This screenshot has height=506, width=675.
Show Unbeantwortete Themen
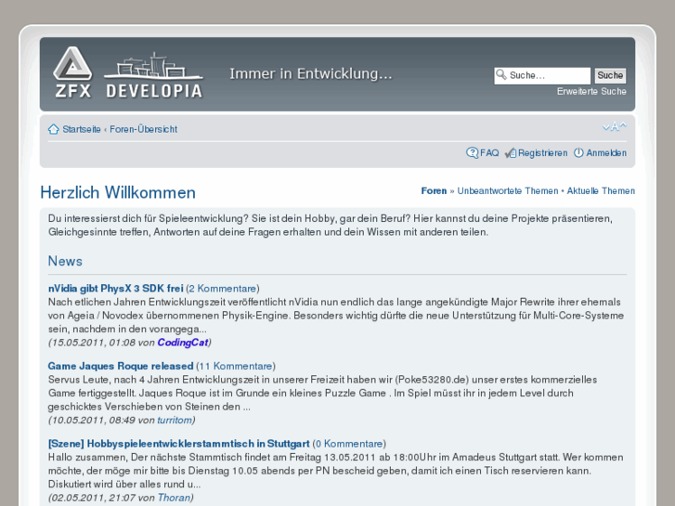click(508, 190)
